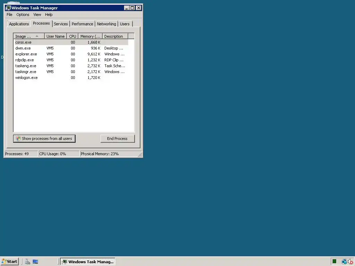Viewport: 355px width, 266px height.
Task: Sort by User Name column header
Action: 55,36
